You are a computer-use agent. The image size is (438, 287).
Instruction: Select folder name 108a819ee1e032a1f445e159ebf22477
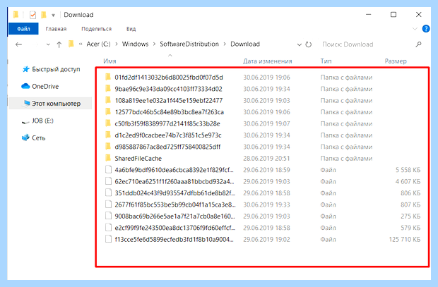click(169, 100)
